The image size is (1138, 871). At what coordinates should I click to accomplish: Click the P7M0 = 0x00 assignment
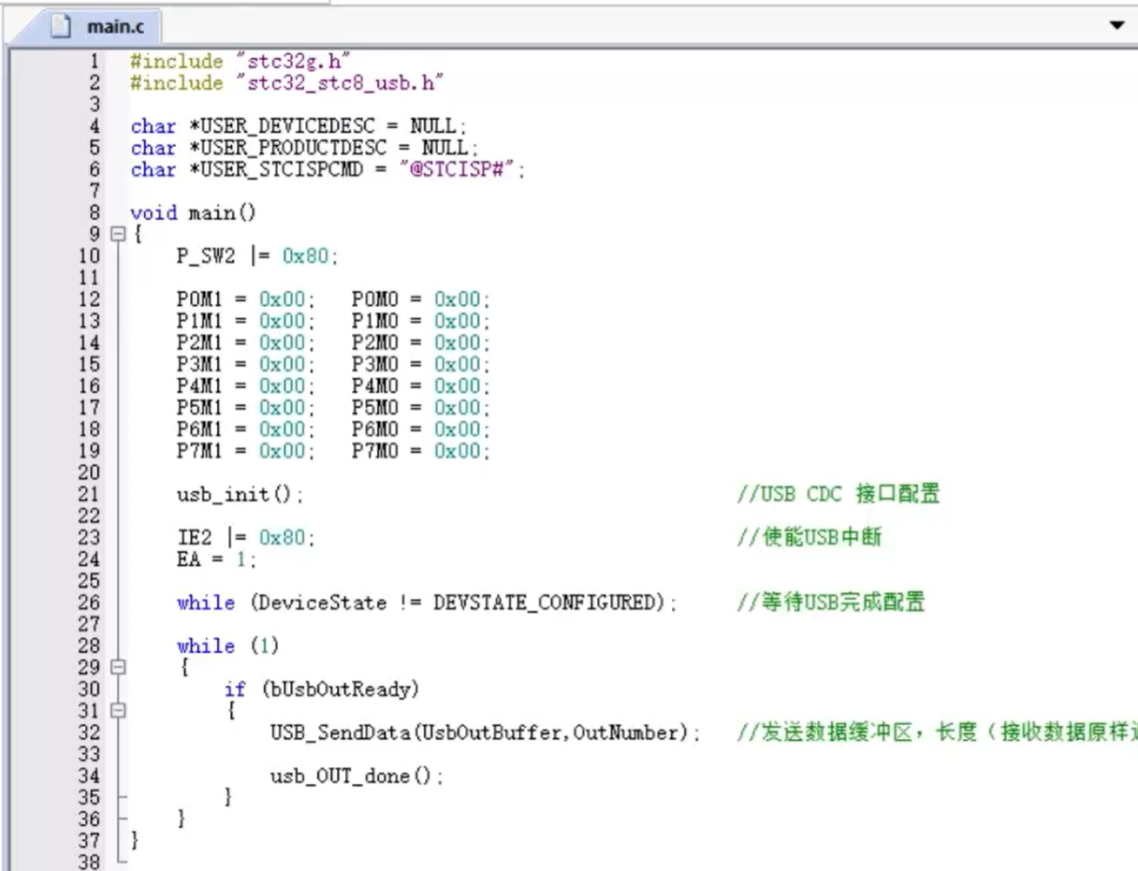click(x=421, y=451)
